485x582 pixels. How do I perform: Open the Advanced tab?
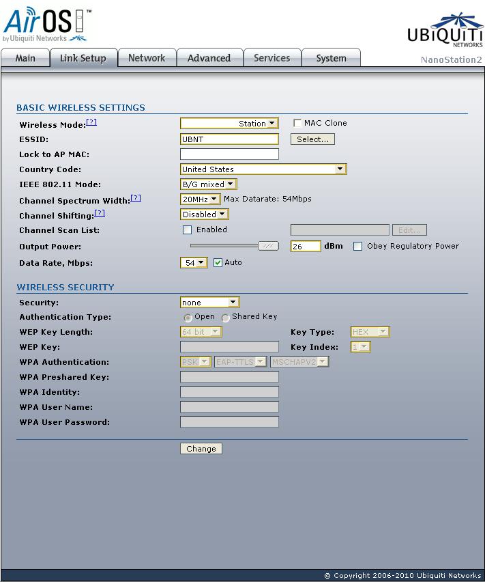tap(209, 58)
